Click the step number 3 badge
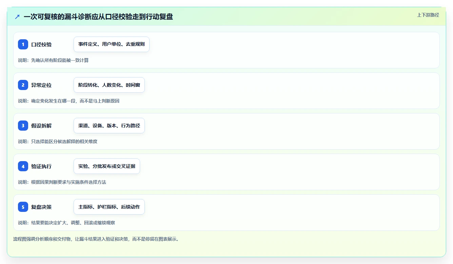Screen dimensions: 453x264 23,126
